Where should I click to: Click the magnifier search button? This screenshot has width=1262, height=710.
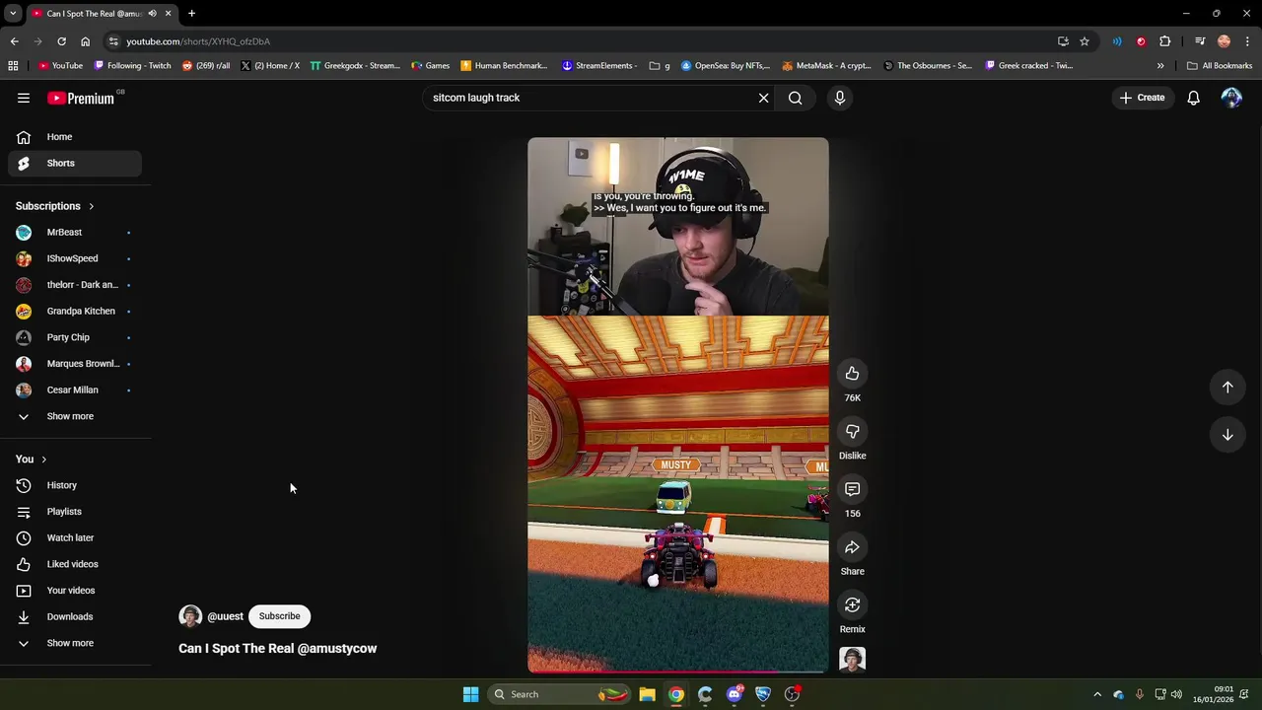[x=795, y=98]
